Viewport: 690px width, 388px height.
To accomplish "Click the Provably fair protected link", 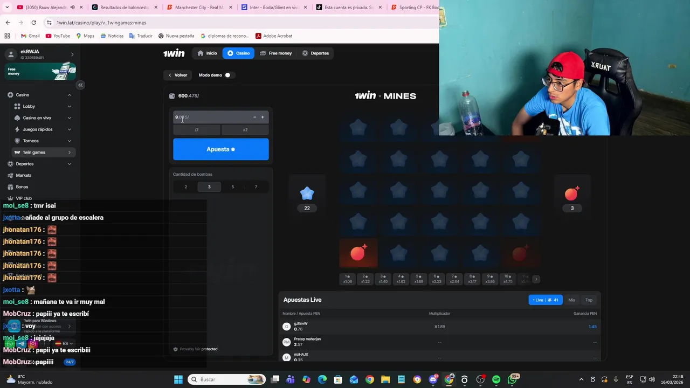I will [195, 349].
